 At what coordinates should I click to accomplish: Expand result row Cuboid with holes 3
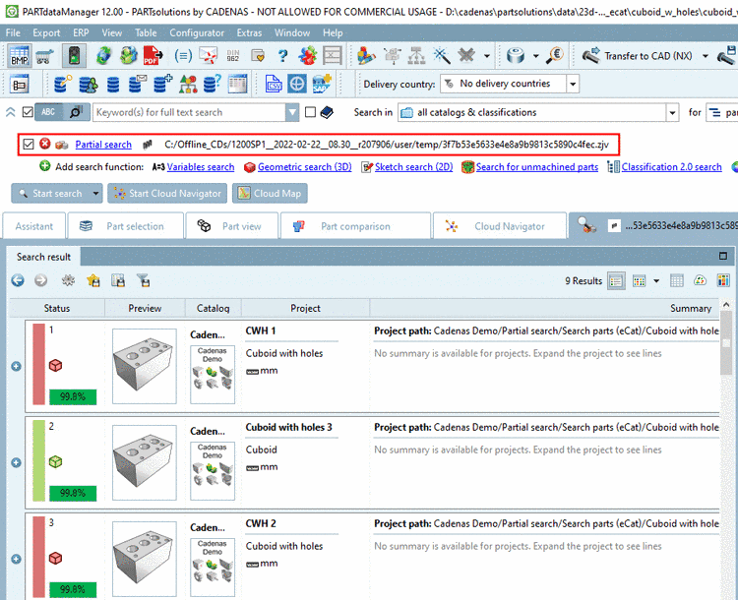[16, 462]
